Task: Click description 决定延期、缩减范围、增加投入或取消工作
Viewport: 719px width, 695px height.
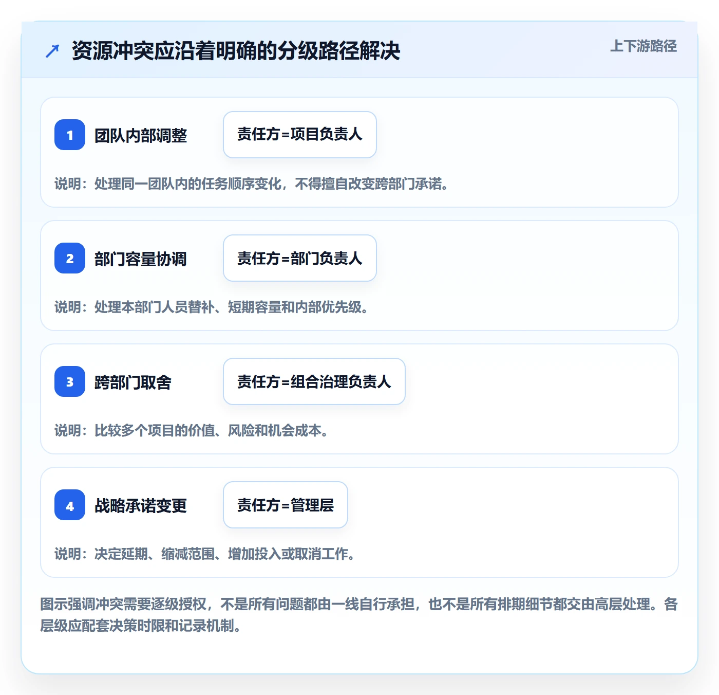Action: coord(205,554)
